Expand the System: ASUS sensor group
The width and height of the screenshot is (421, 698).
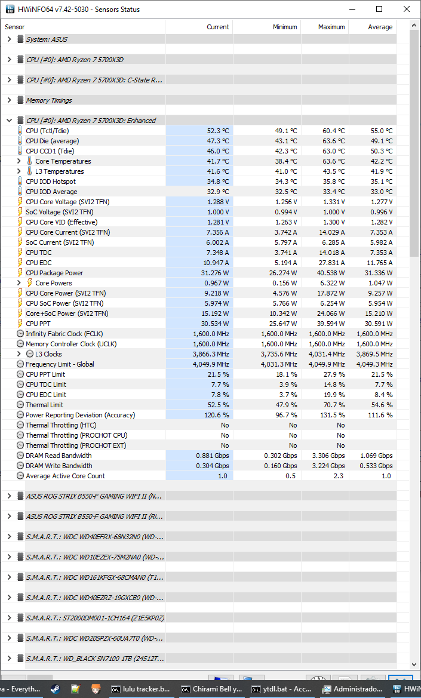[x=9, y=39]
